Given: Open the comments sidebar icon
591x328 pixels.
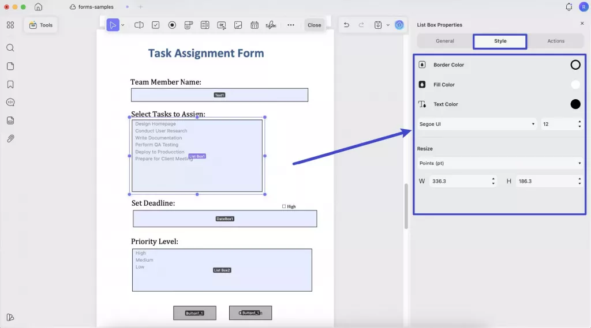Looking at the screenshot, I should tap(10, 102).
